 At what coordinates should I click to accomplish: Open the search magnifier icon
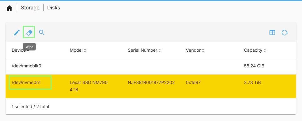42,32
